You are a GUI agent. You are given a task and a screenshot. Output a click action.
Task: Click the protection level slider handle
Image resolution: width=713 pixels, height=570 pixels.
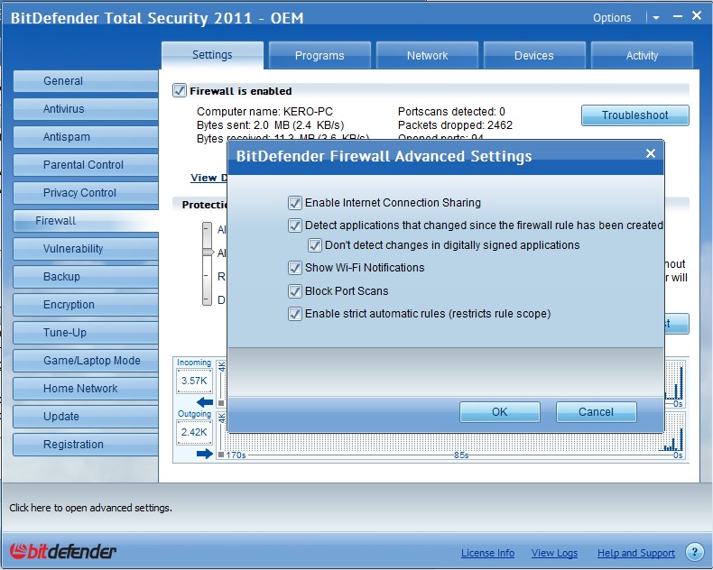[208, 252]
